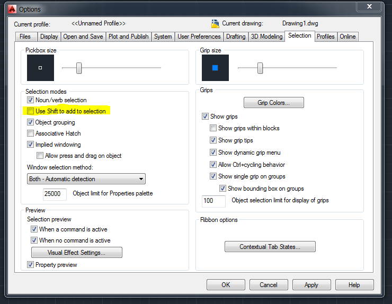This screenshot has height=304, width=392.
Task: Check Allow press and drag on object
Action: pyautogui.click(x=40, y=156)
